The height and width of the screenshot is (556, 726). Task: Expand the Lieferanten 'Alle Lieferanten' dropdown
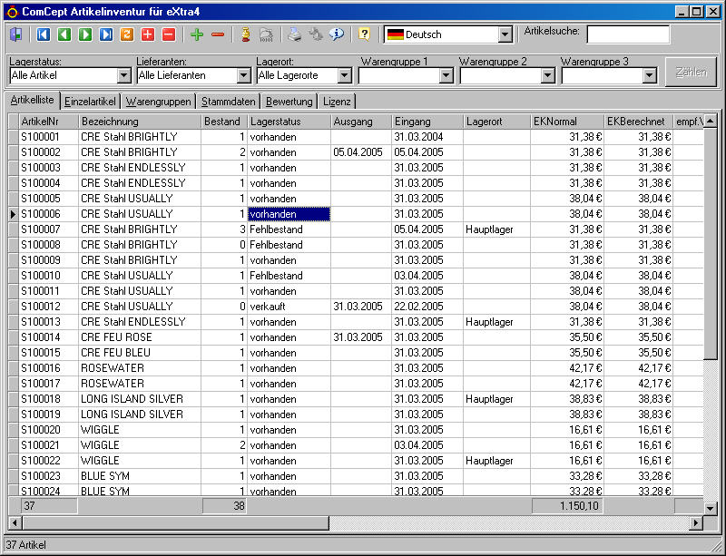(244, 75)
